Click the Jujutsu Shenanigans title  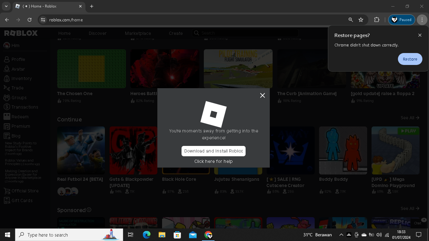(x=237, y=179)
